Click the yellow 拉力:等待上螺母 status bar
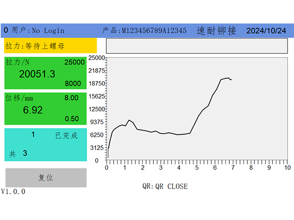Image resolution: width=294 pixels, height=220 pixels. coord(50,46)
